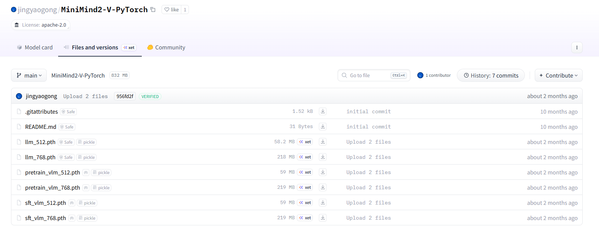Click the MiniMind2-V-PyTorch breadcrumb folder link
The height and width of the screenshot is (236, 599).
tap(78, 75)
